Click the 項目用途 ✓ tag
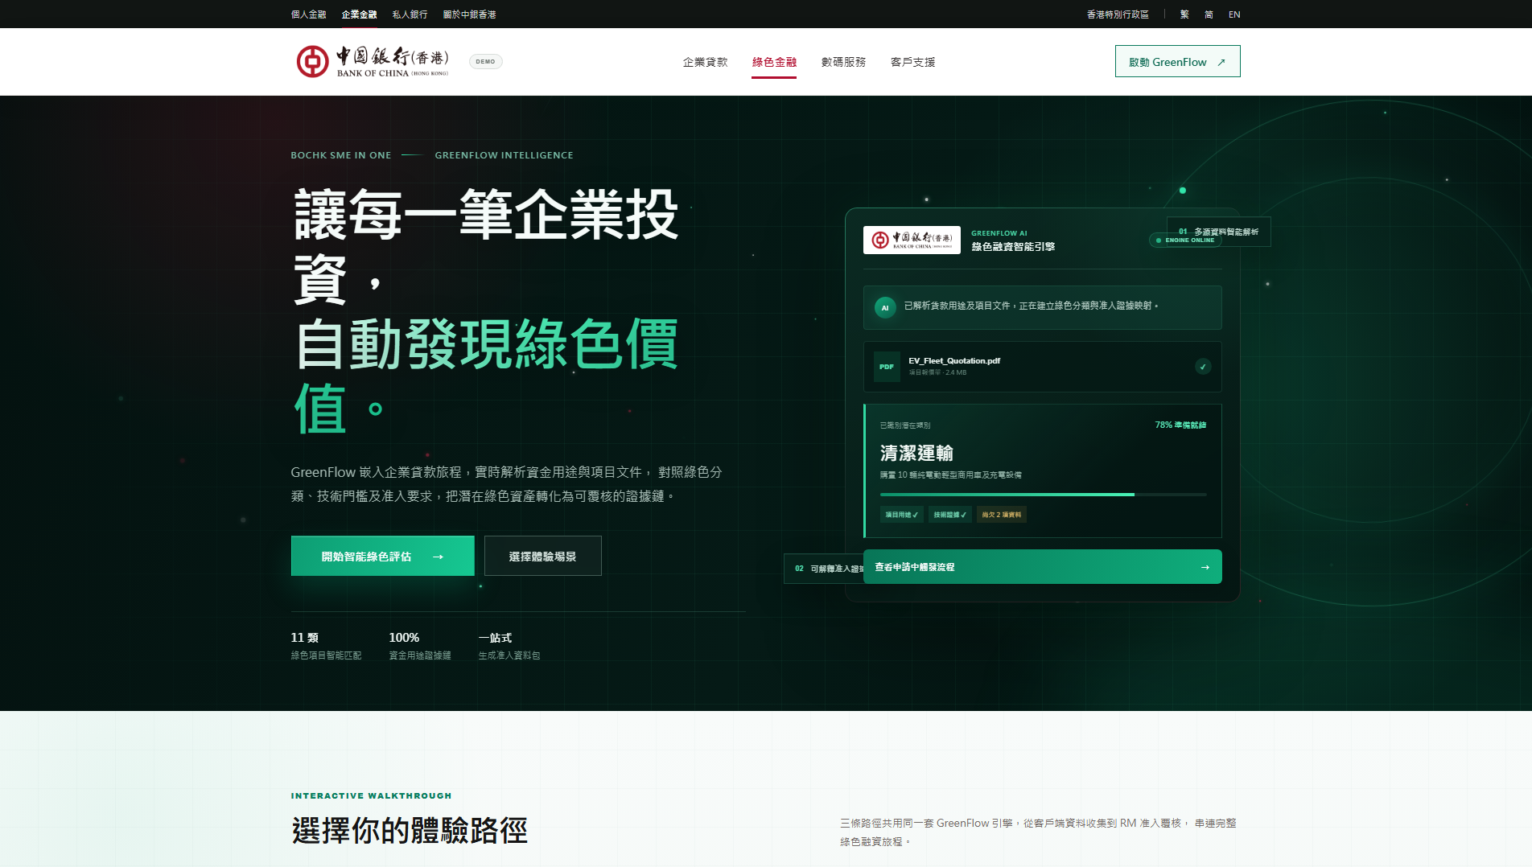 click(901, 515)
